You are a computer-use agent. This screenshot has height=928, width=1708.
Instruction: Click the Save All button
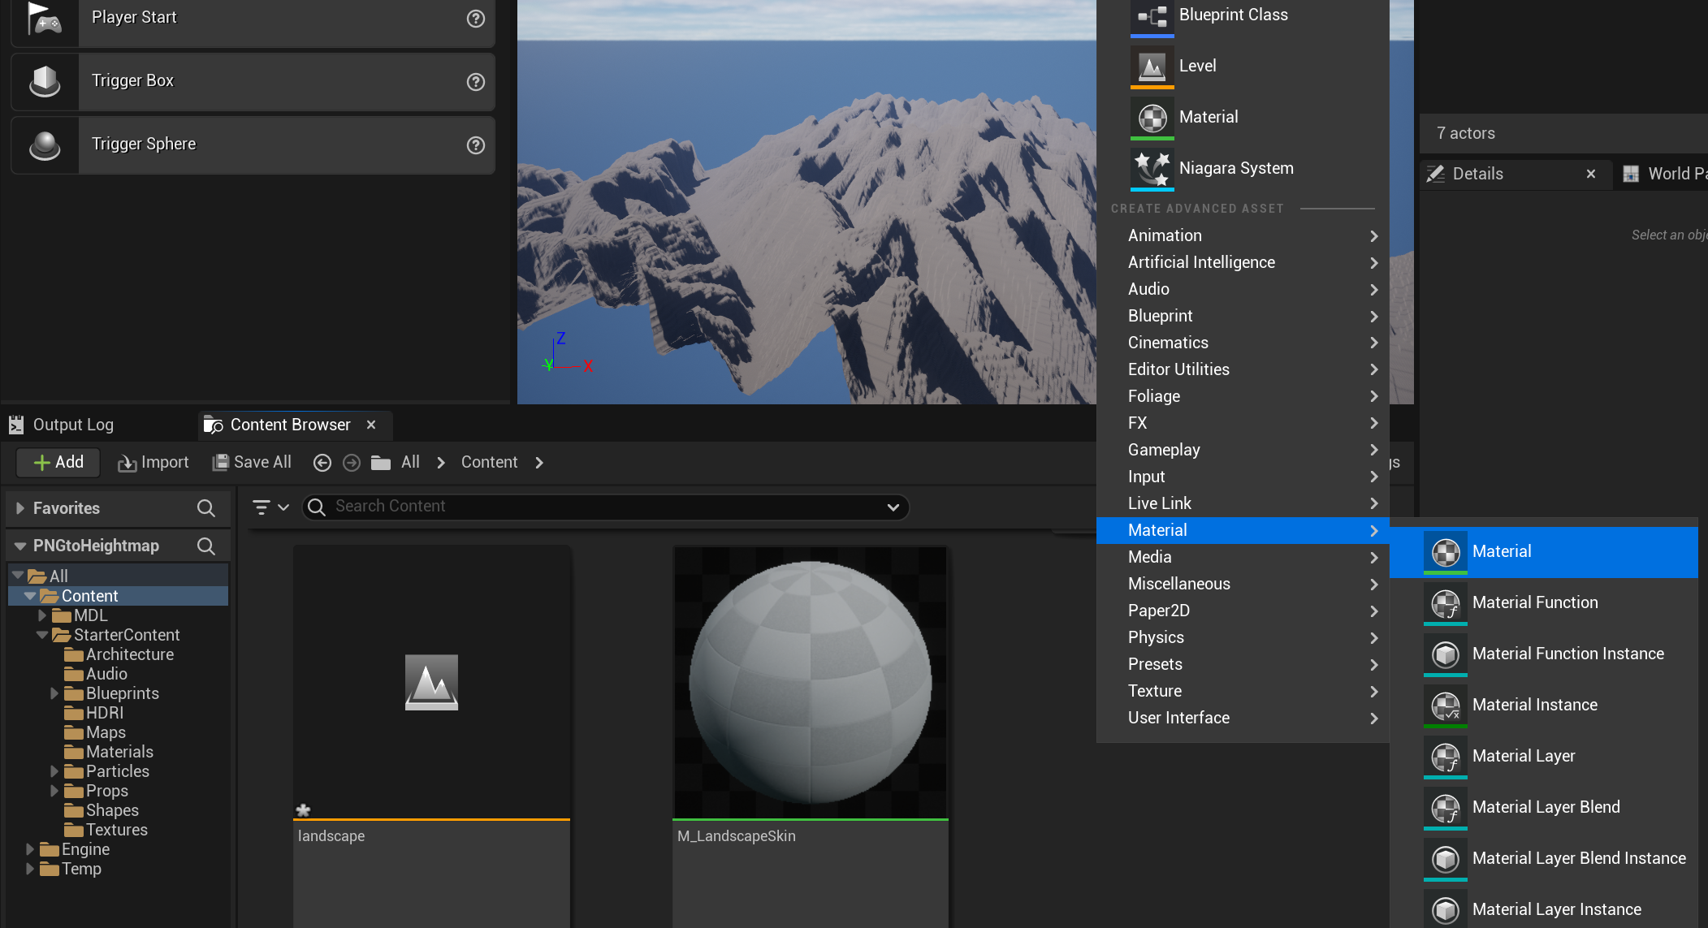pos(252,463)
